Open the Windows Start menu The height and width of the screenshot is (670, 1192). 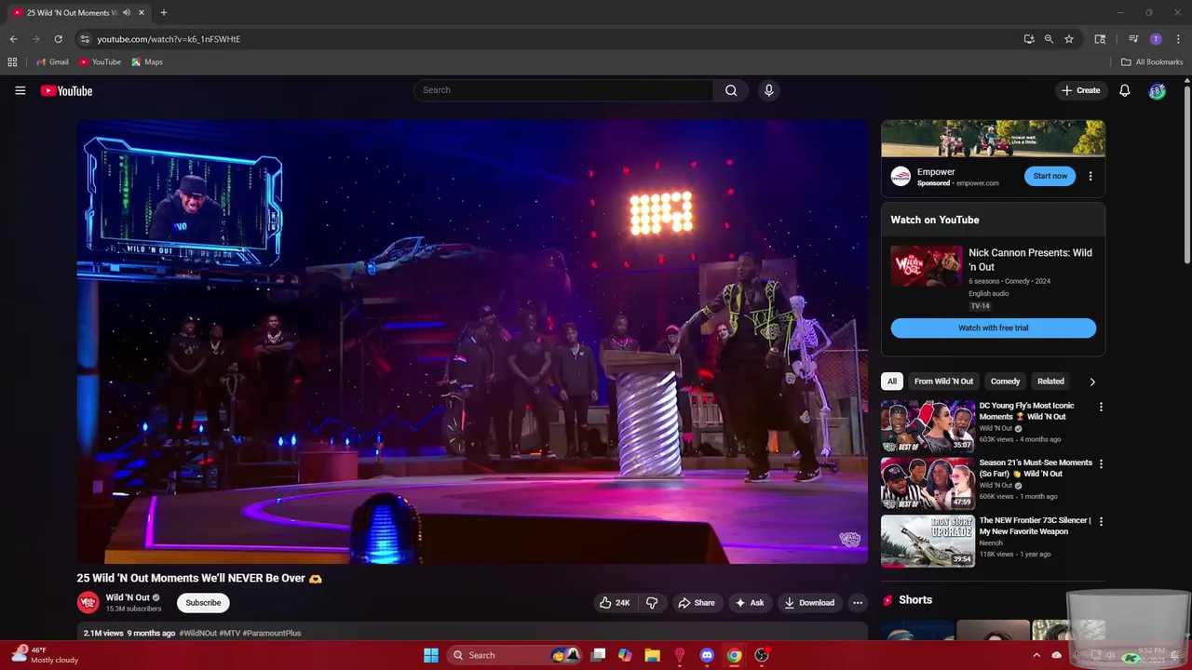431,655
